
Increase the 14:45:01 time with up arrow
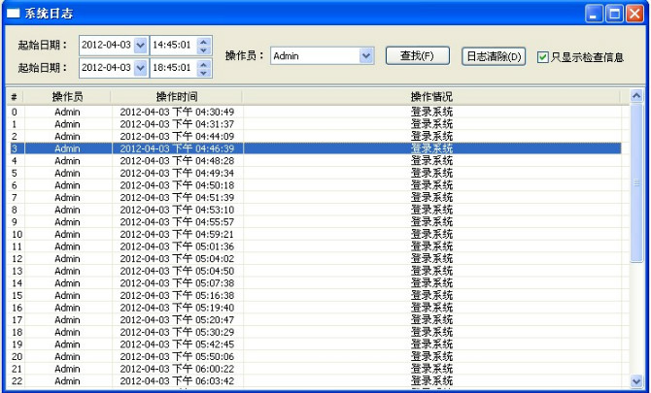(x=203, y=41)
